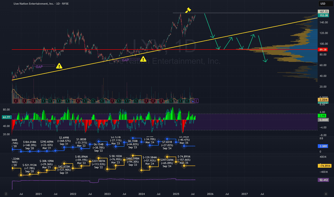Click the A auto-scale button at bottom-right

click(326, 194)
